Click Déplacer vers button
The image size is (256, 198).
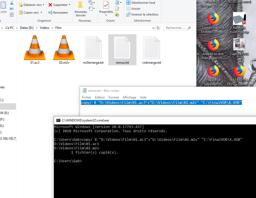pos(32,5)
